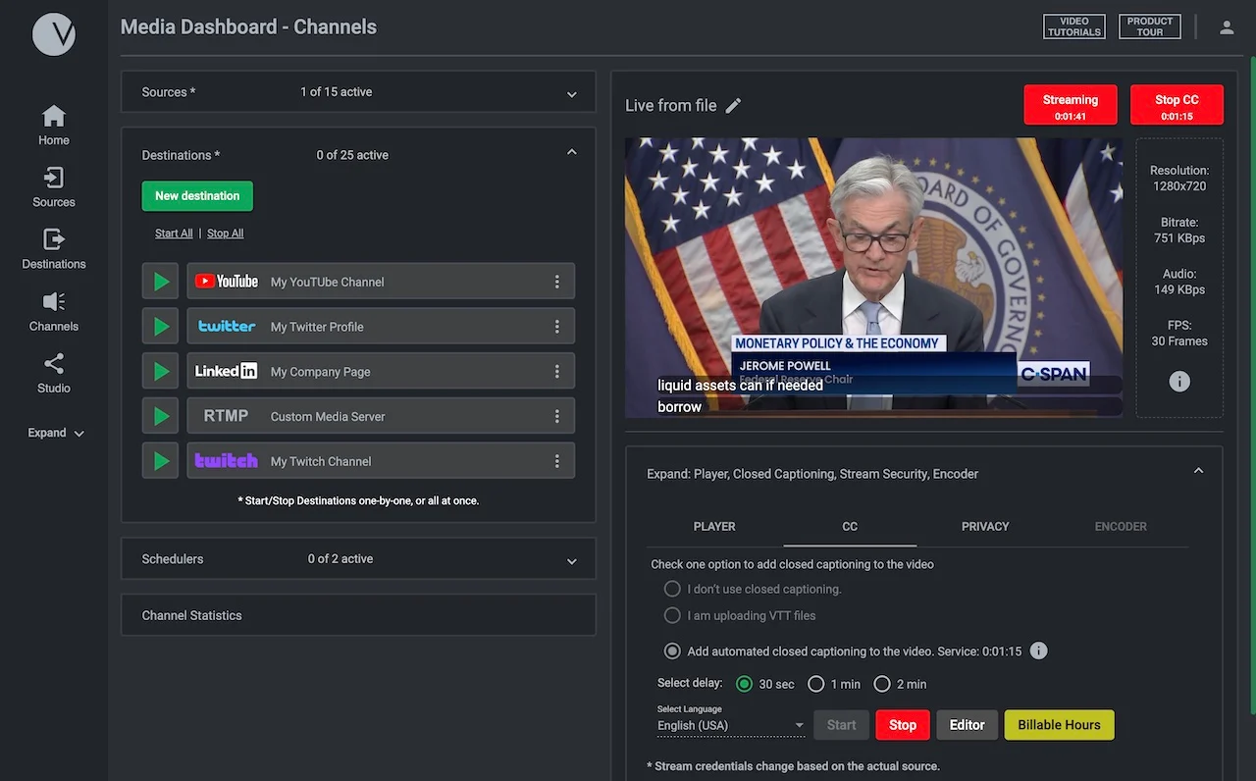1256x781 pixels.
Task: Click 'Audio: 149 KBps' stat
Action: point(1179,282)
